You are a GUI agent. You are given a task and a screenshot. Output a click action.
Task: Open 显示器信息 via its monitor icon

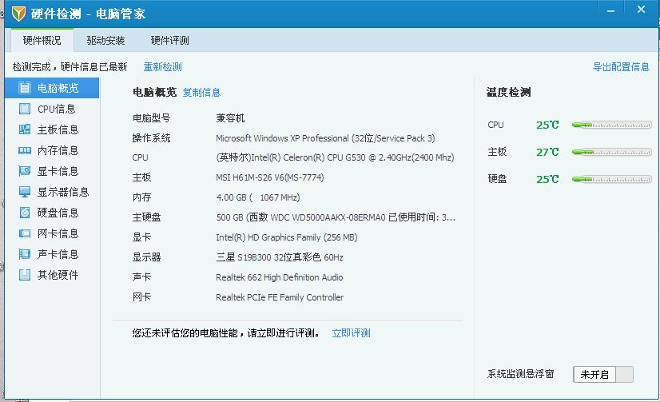pyautogui.click(x=25, y=192)
